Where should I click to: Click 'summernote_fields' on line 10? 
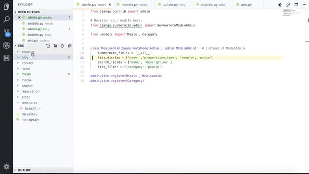click(x=113, y=53)
